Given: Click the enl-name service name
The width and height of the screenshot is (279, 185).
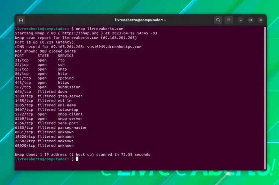Looking at the screenshot, I should click(x=67, y=105).
